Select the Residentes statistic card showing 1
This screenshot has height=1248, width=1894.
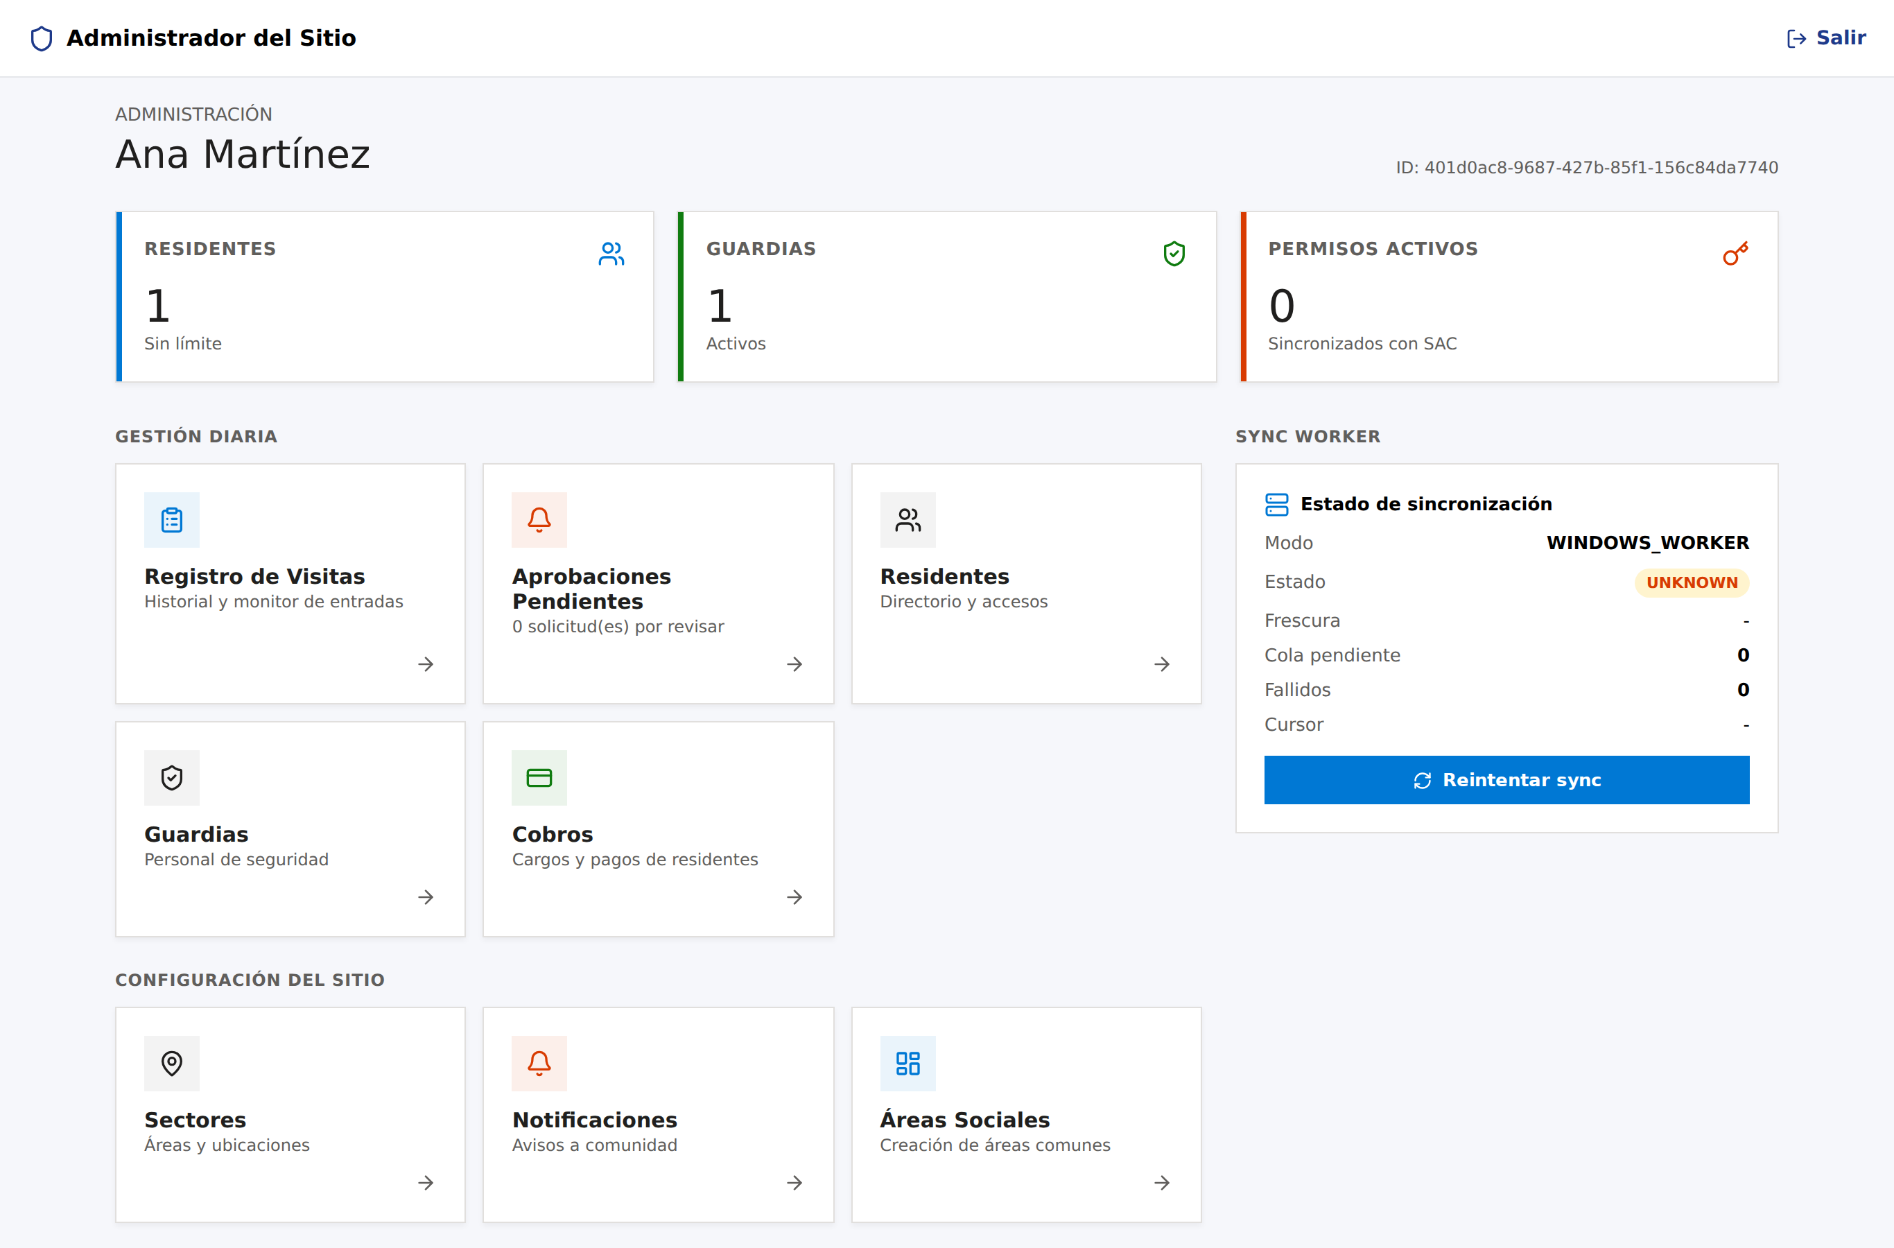pos(385,297)
